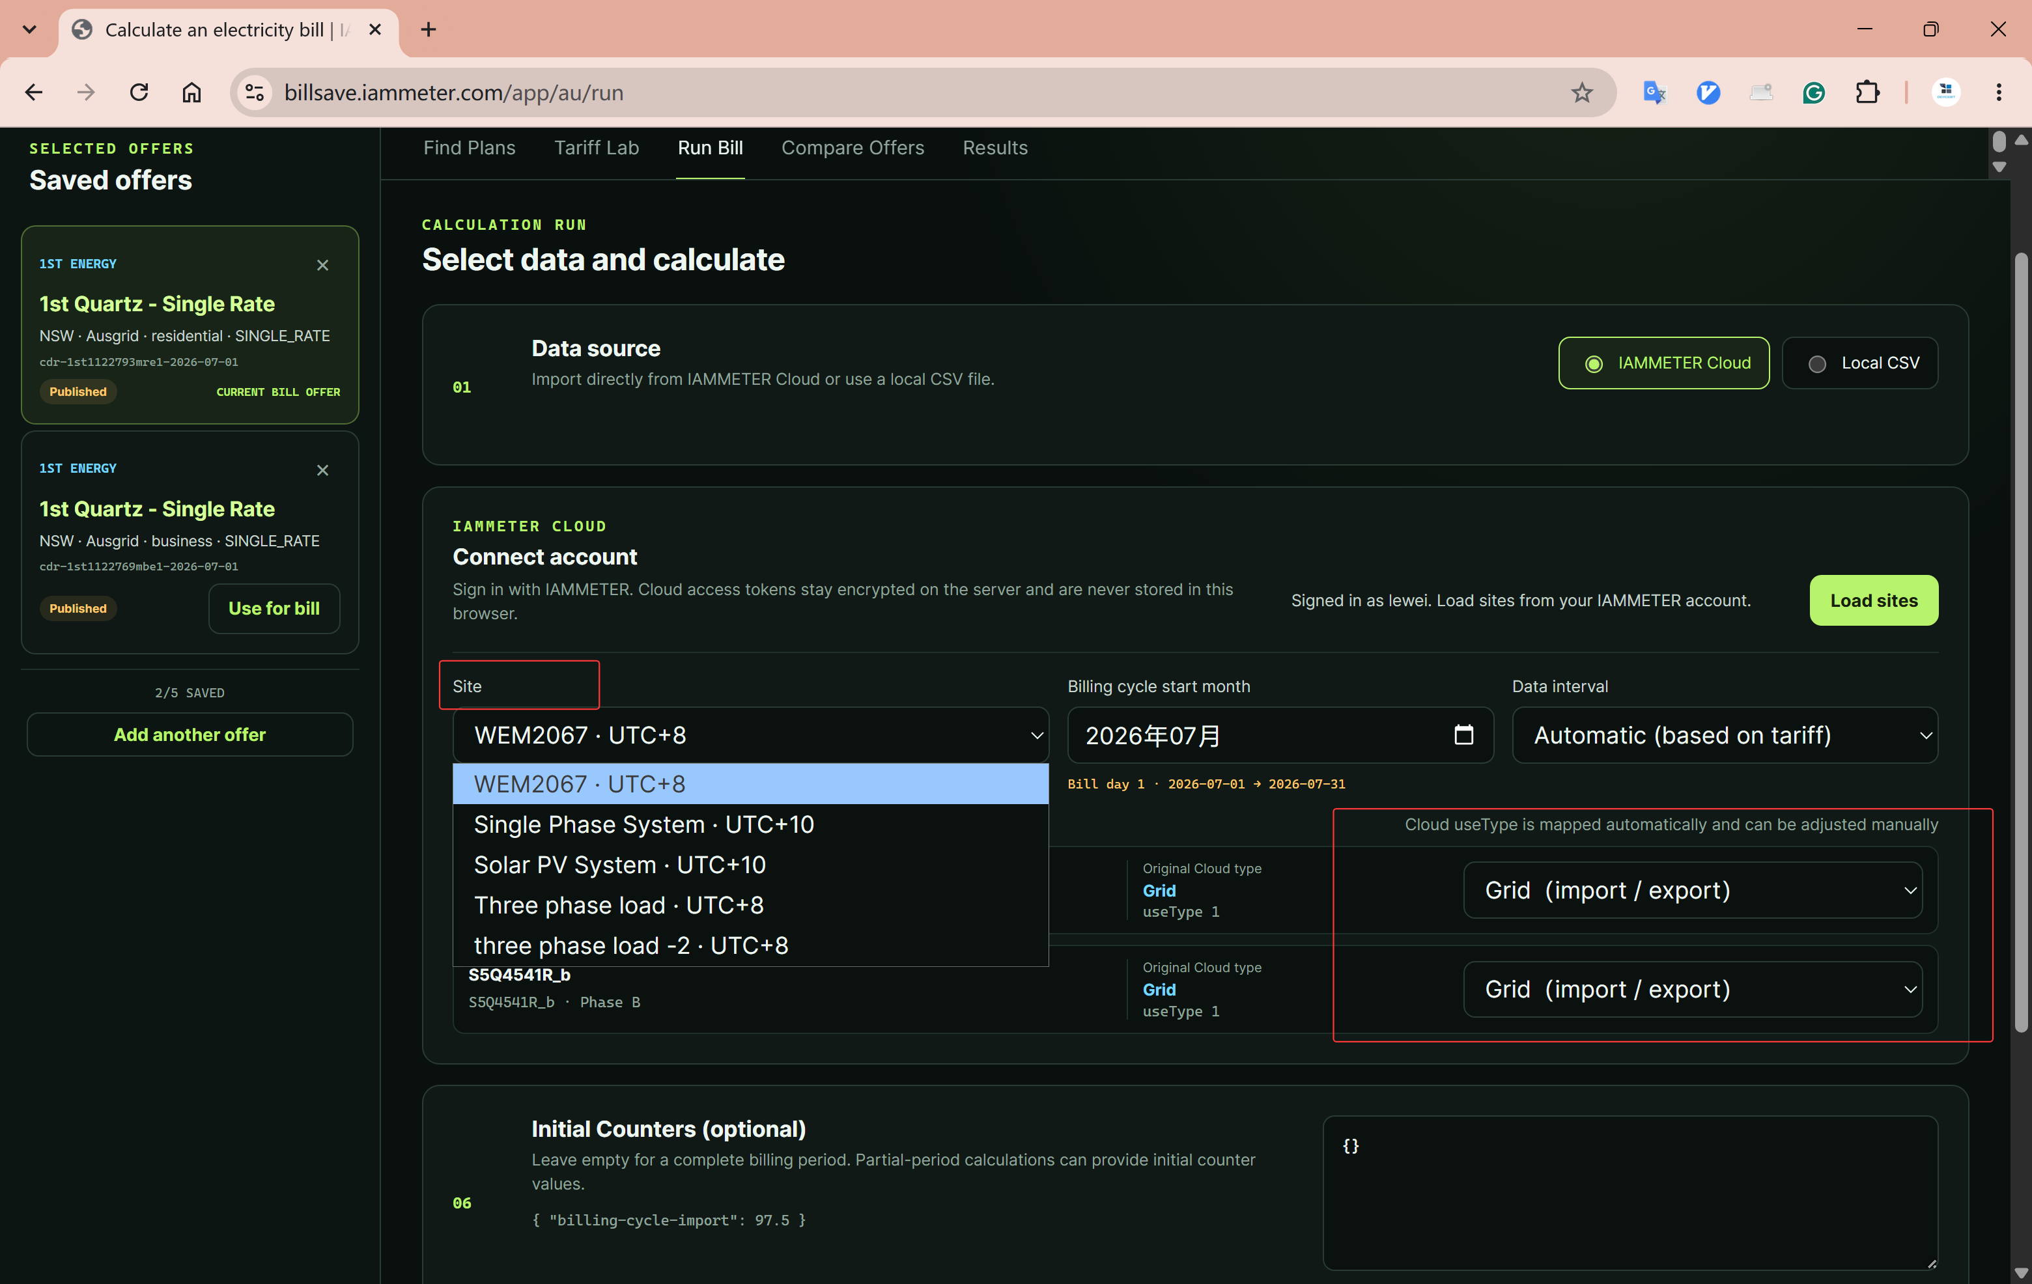This screenshot has height=1284, width=2032.
Task: Open the calendar picker for billing month
Action: click(x=1464, y=735)
